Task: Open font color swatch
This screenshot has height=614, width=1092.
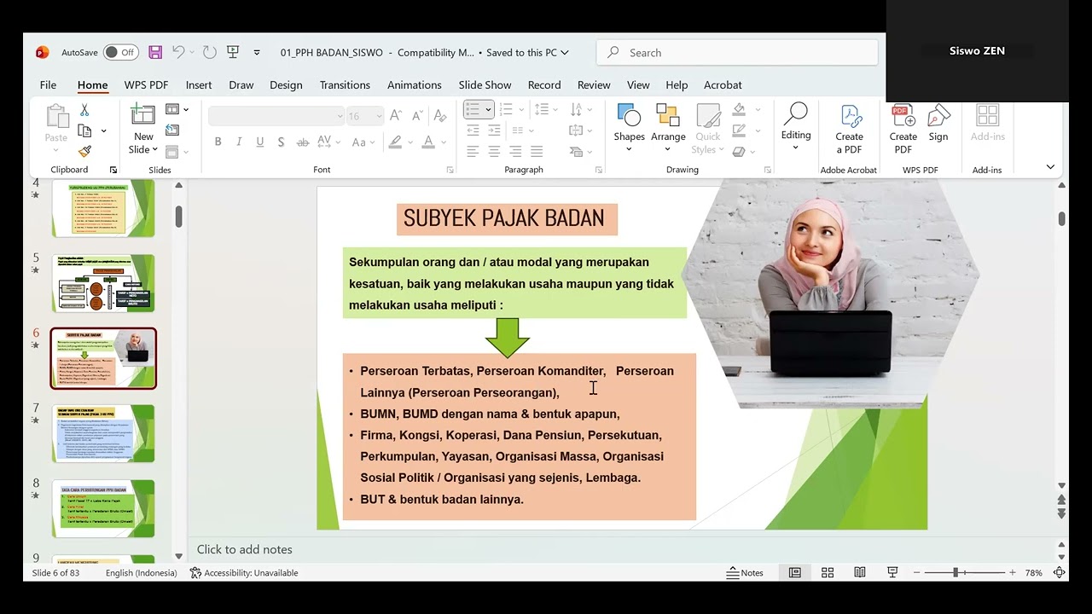Action: (428, 142)
